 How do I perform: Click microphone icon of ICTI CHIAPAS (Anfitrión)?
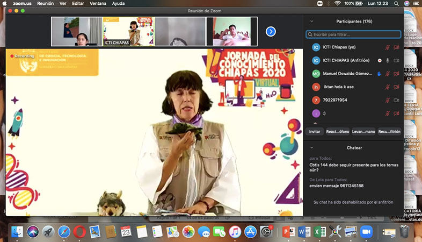tap(388, 61)
